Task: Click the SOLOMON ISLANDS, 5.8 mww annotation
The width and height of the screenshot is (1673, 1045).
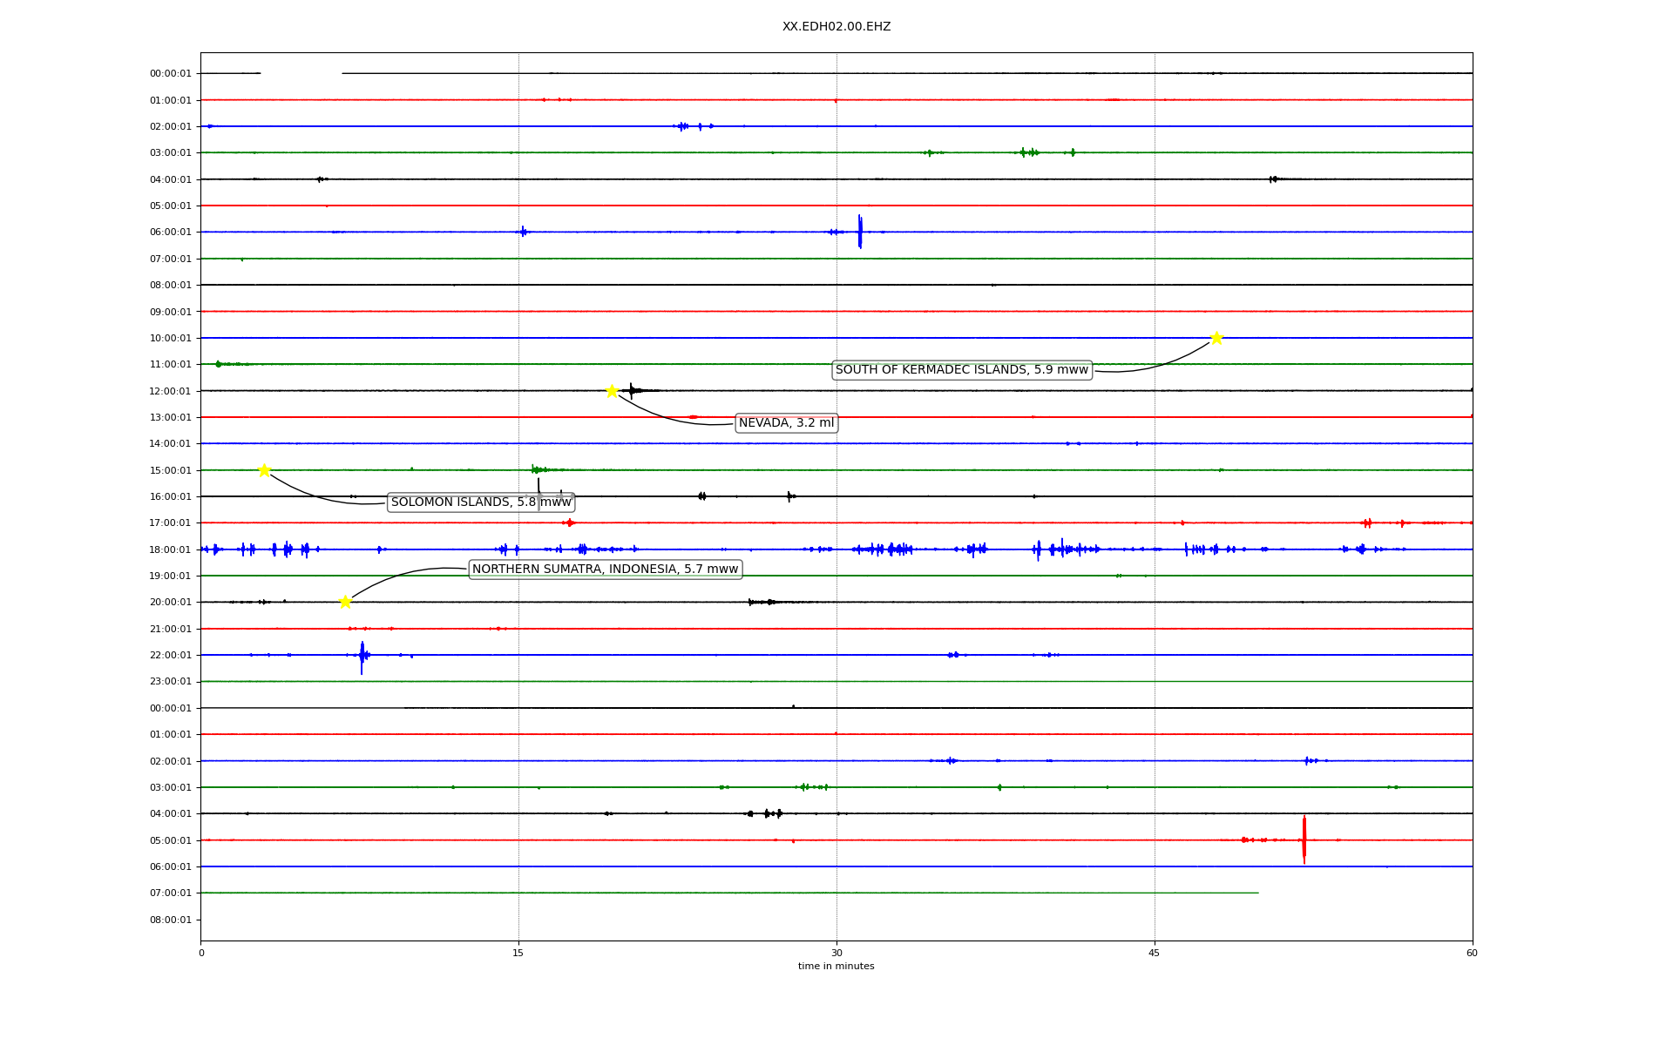Action: [481, 502]
